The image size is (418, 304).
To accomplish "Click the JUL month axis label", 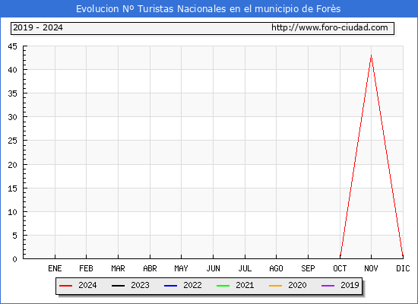I will [245, 268].
